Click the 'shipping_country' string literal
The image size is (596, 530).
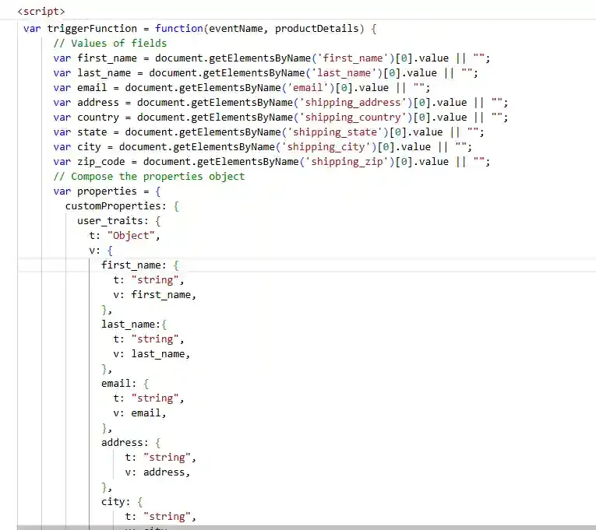[352, 118]
